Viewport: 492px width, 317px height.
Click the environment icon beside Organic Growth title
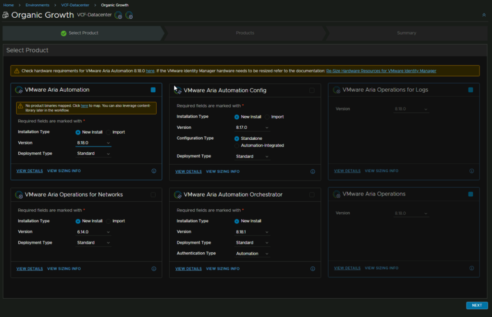(x=5, y=15)
